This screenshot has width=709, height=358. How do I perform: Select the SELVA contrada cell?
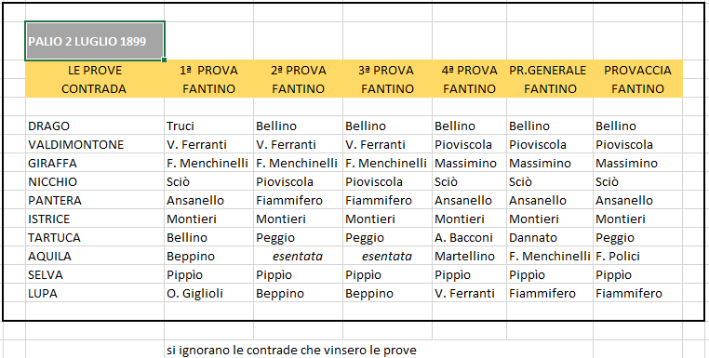[95, 275]
